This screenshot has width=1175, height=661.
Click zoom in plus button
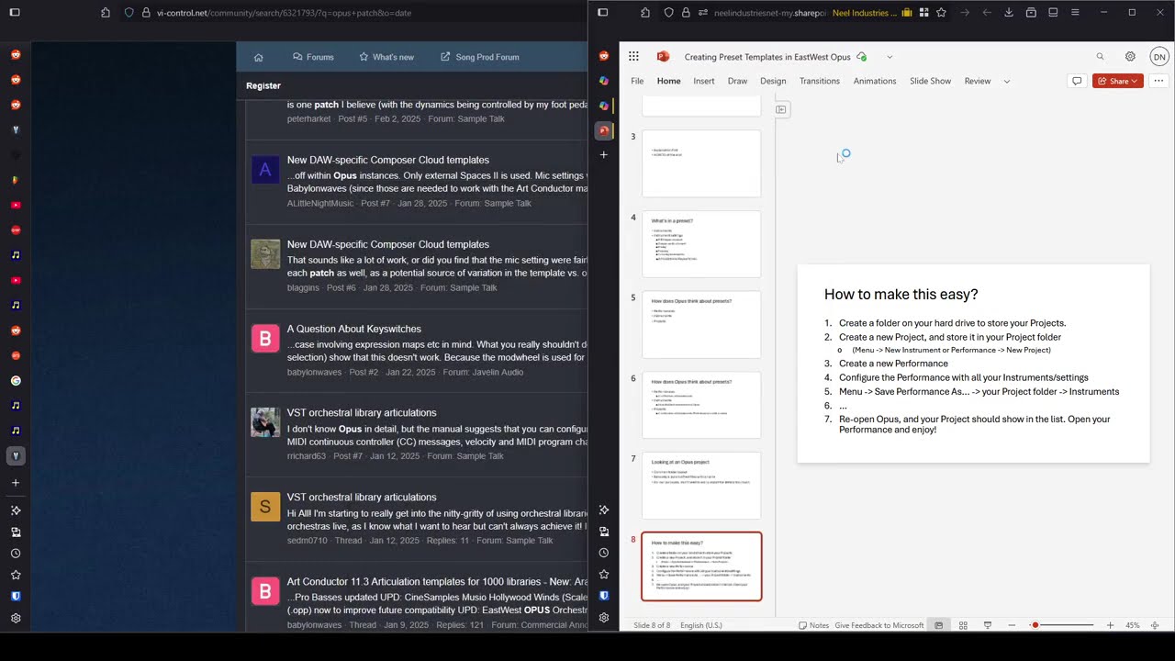[1110, 625]
